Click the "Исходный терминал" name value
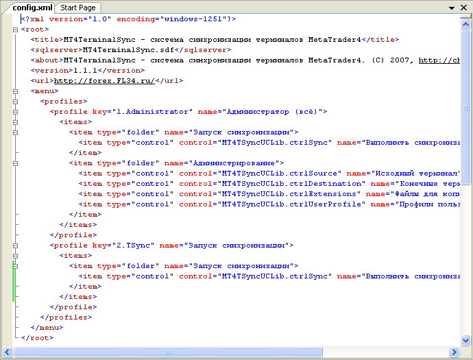This screenshot has width=473, height=360. (415, 173)
